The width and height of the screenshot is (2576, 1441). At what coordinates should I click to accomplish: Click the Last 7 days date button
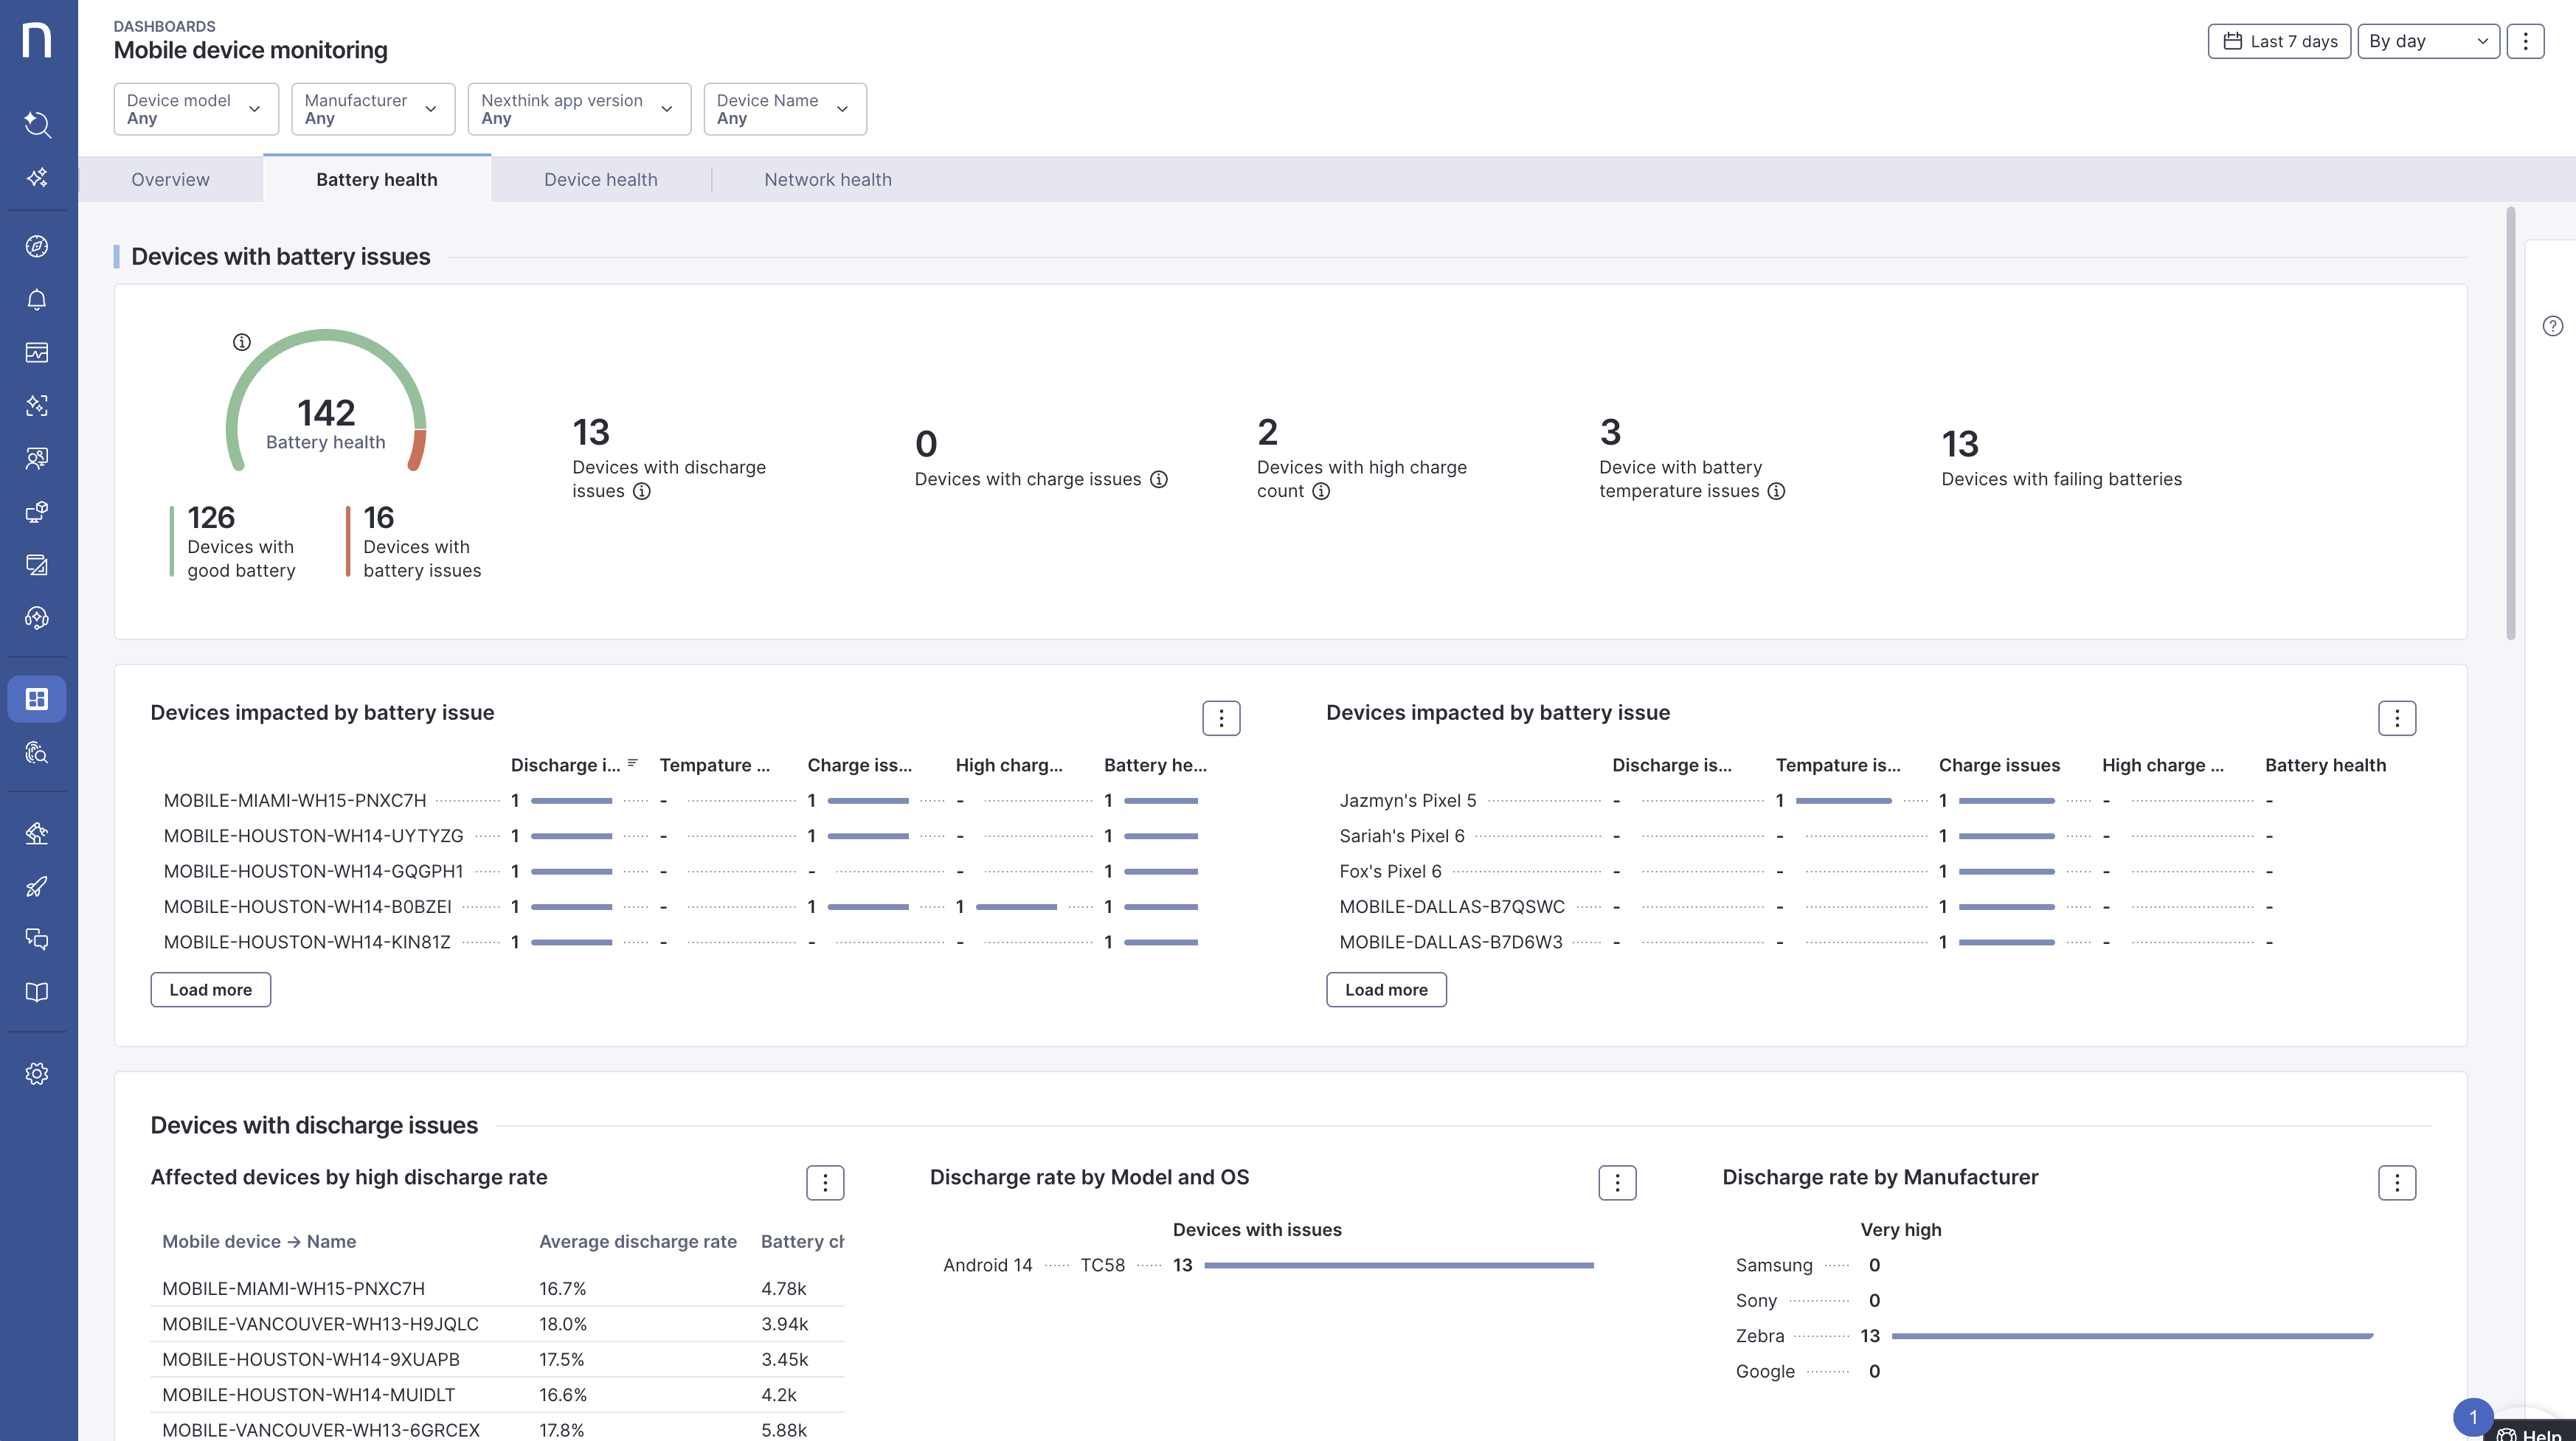pos(2279,41)
